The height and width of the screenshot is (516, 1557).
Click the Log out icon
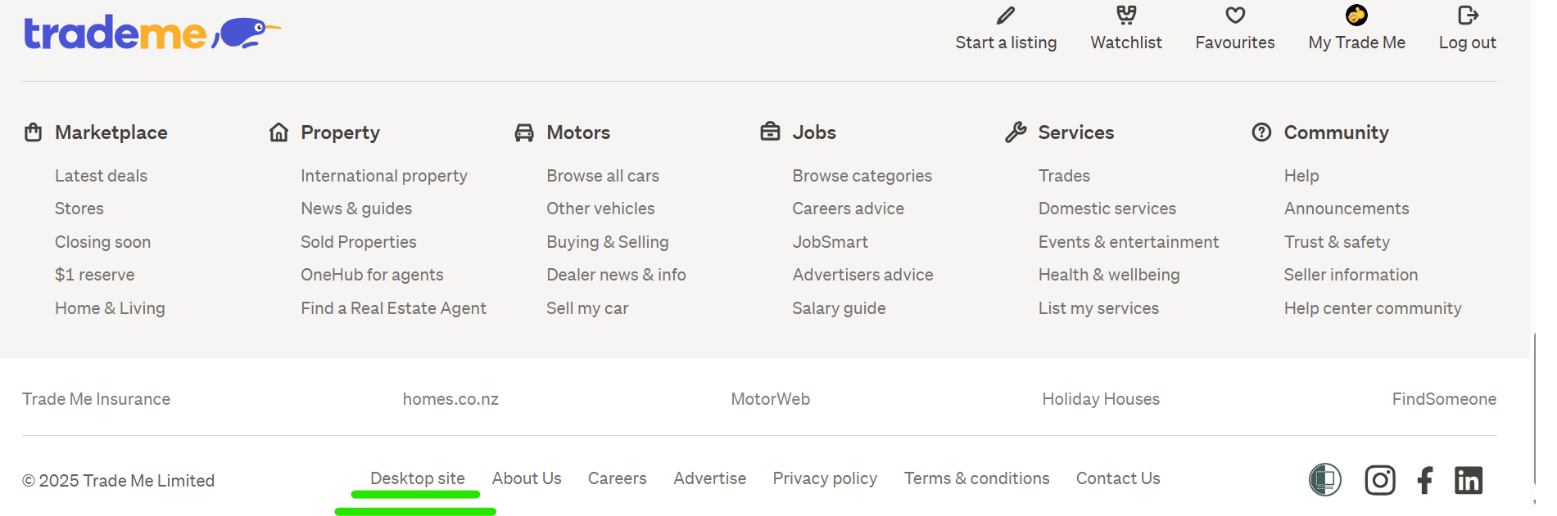[x=1468, y=16]
